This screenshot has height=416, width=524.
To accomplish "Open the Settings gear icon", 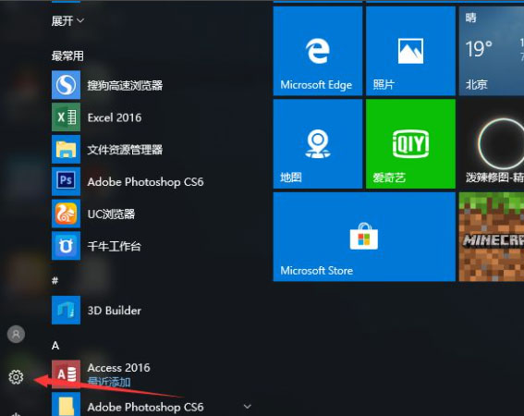I will coord(16,377).
